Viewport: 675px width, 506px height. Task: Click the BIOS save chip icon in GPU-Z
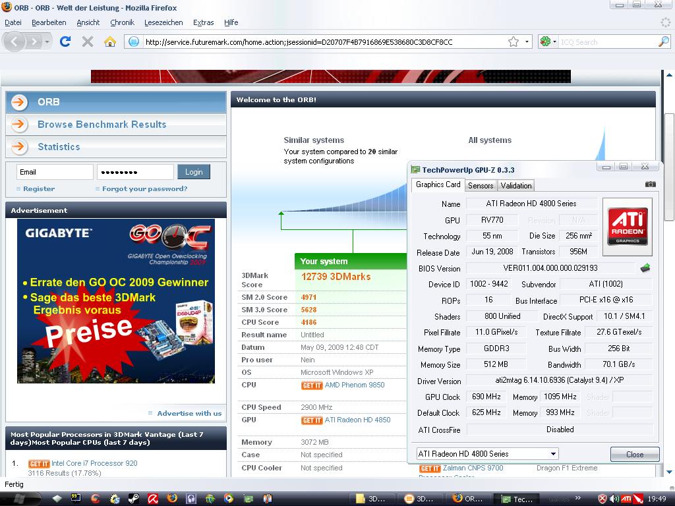pos(645,268)
